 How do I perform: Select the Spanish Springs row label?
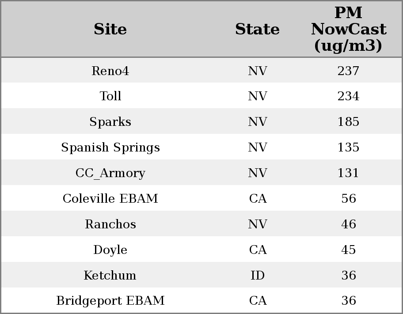click(110, 148)
